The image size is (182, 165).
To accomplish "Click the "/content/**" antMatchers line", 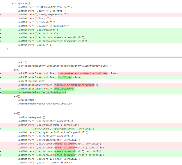I will point(36,22).
